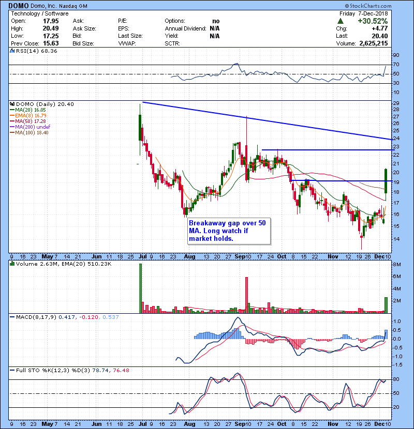Click the MA(100) 18.40 legend entry
Viewport: 414px width, 429px height.
click(29, 133)
